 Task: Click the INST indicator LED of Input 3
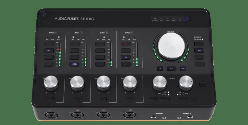[x=109, y=37]
